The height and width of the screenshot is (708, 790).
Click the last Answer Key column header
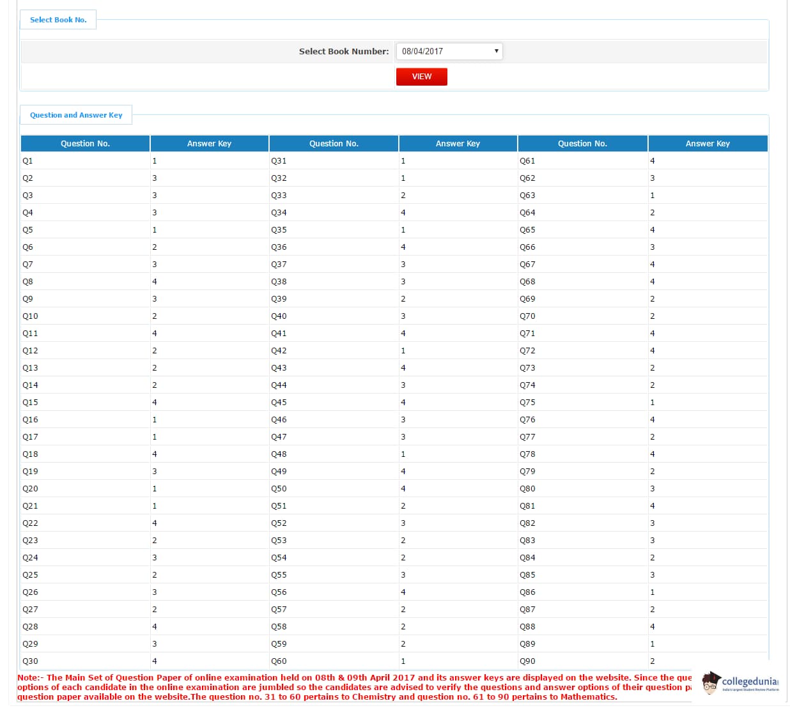[707, 144]
